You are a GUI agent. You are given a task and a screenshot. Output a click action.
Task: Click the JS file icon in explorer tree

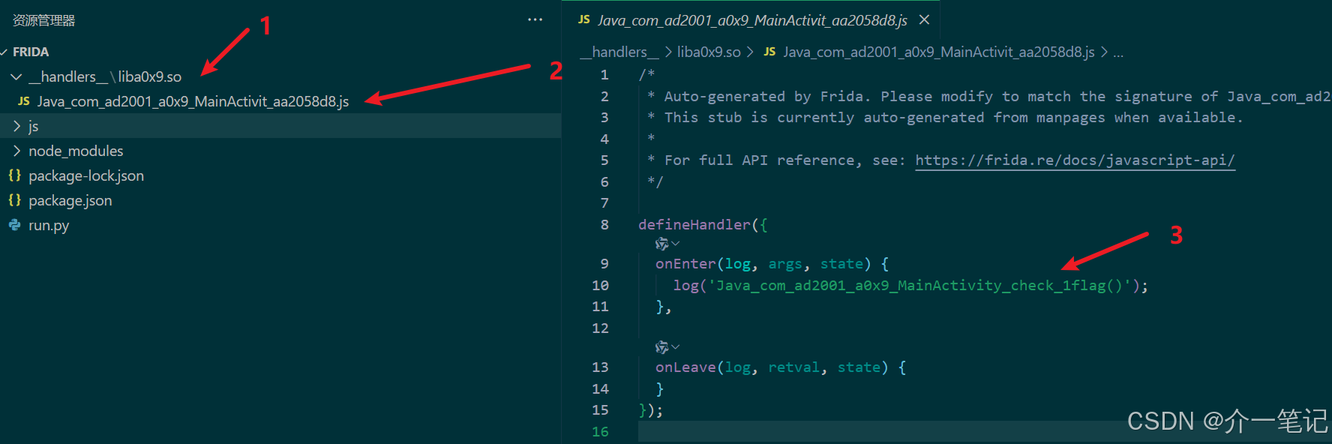tap(24, 101)
